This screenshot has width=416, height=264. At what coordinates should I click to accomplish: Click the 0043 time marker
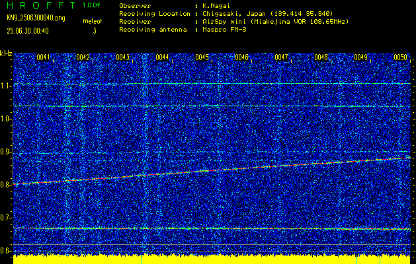point(122,57)
